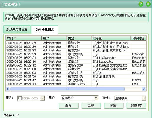Sort by the 源路径 column header
Screen dimensions: 153x118
pyautogui.click(x=111, y=38)
